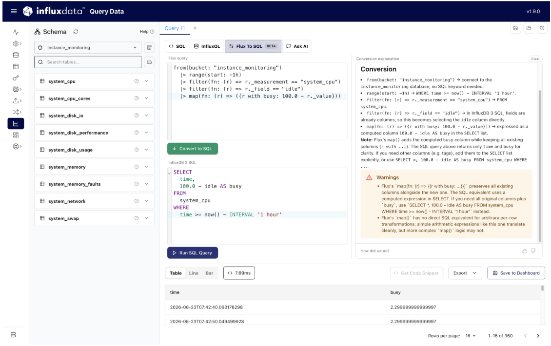Screen dimensions: 551x346
Task: Switch to the Ask AI tab
Action: click(297, 46)
